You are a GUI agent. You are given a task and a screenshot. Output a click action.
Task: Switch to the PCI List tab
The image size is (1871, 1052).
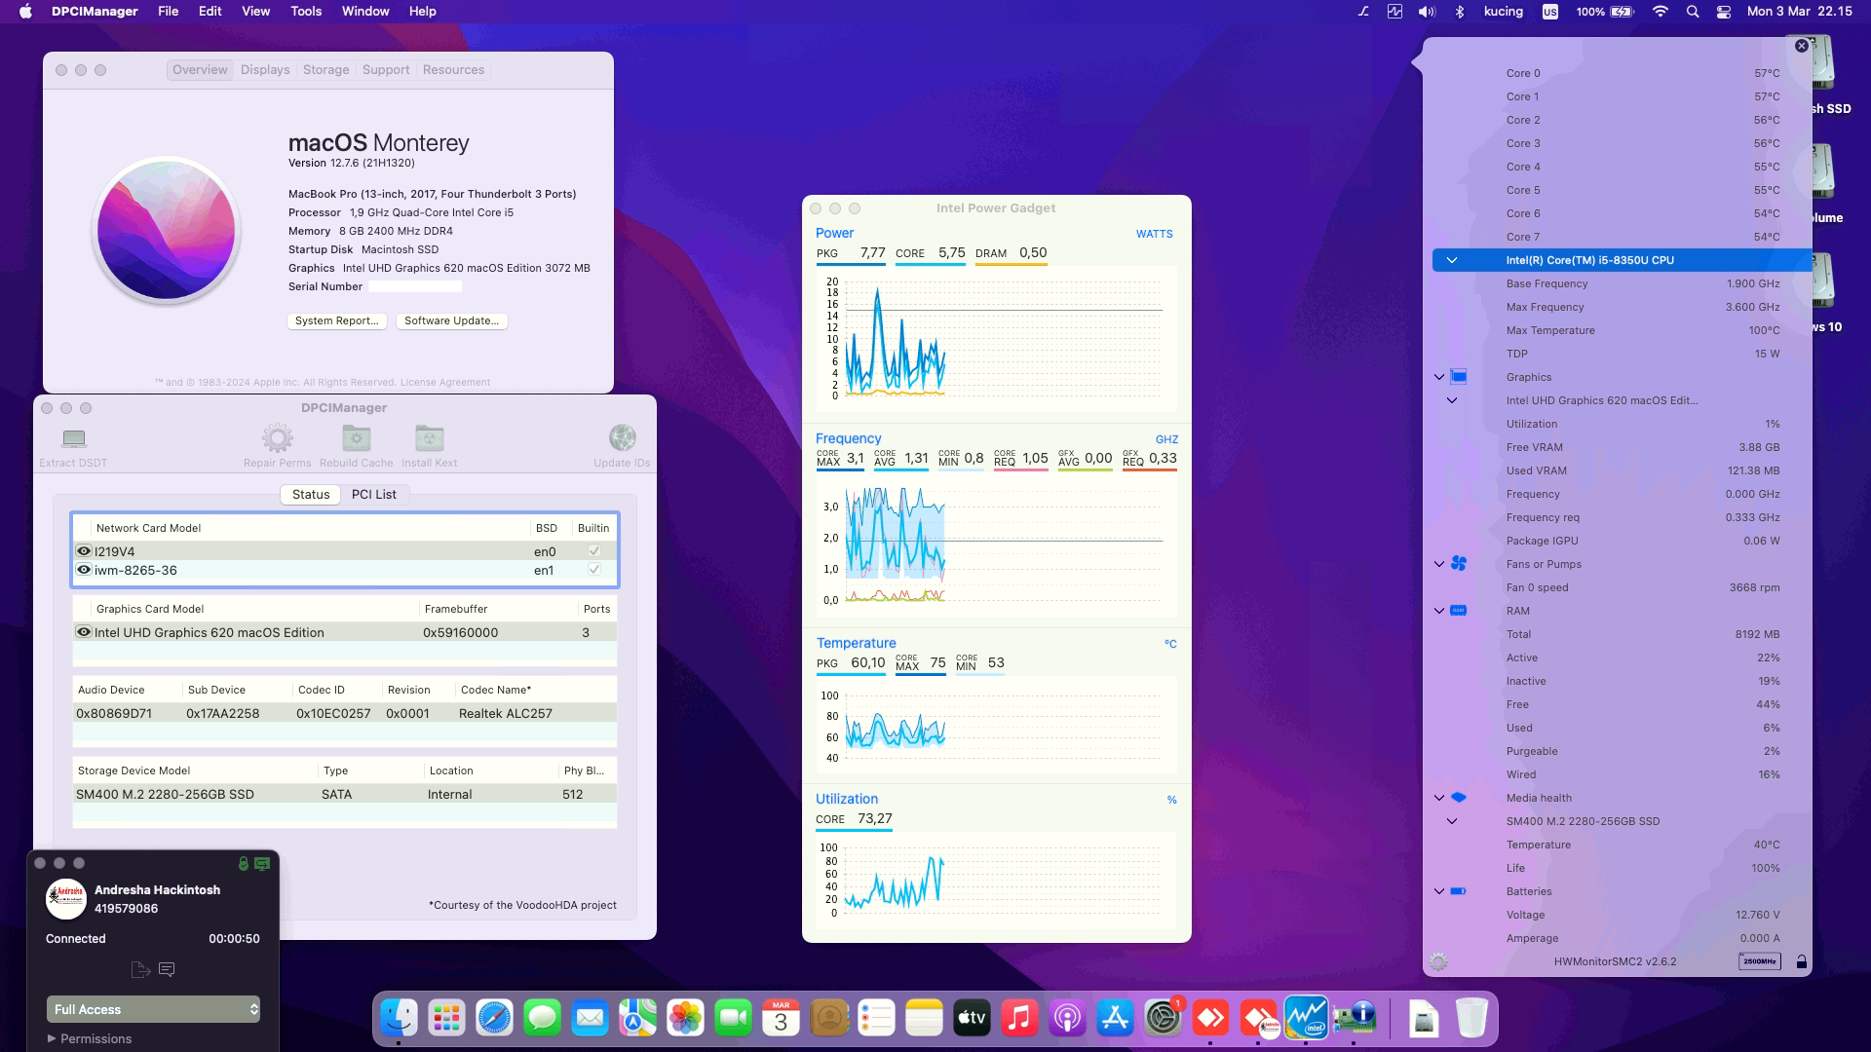tap(374, 494)
